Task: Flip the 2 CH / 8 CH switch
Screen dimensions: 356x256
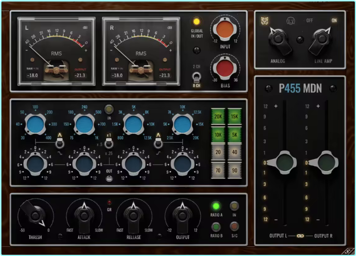Action: [x=197, y=77]
